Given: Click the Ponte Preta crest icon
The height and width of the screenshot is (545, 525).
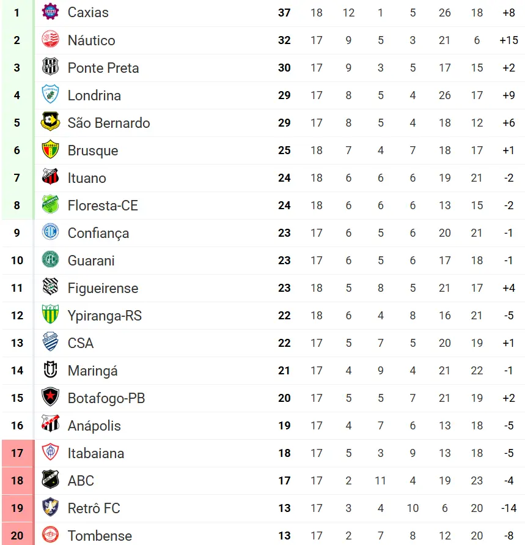Looking at the screenshot, I should click(x=50, y=67).
